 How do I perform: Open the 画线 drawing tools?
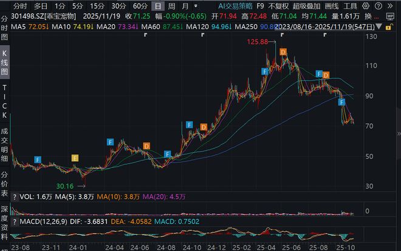click(x=332, y=6)
